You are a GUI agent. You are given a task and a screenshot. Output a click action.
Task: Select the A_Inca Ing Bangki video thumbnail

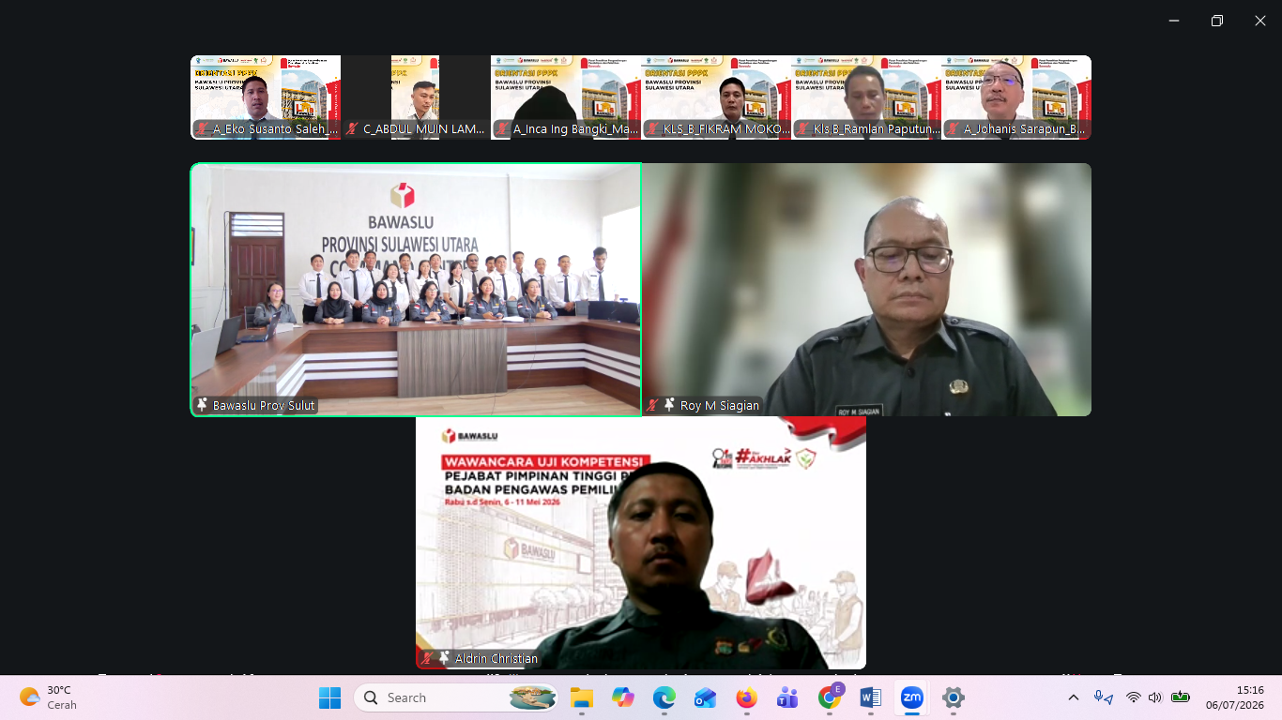tap(566, 97)
